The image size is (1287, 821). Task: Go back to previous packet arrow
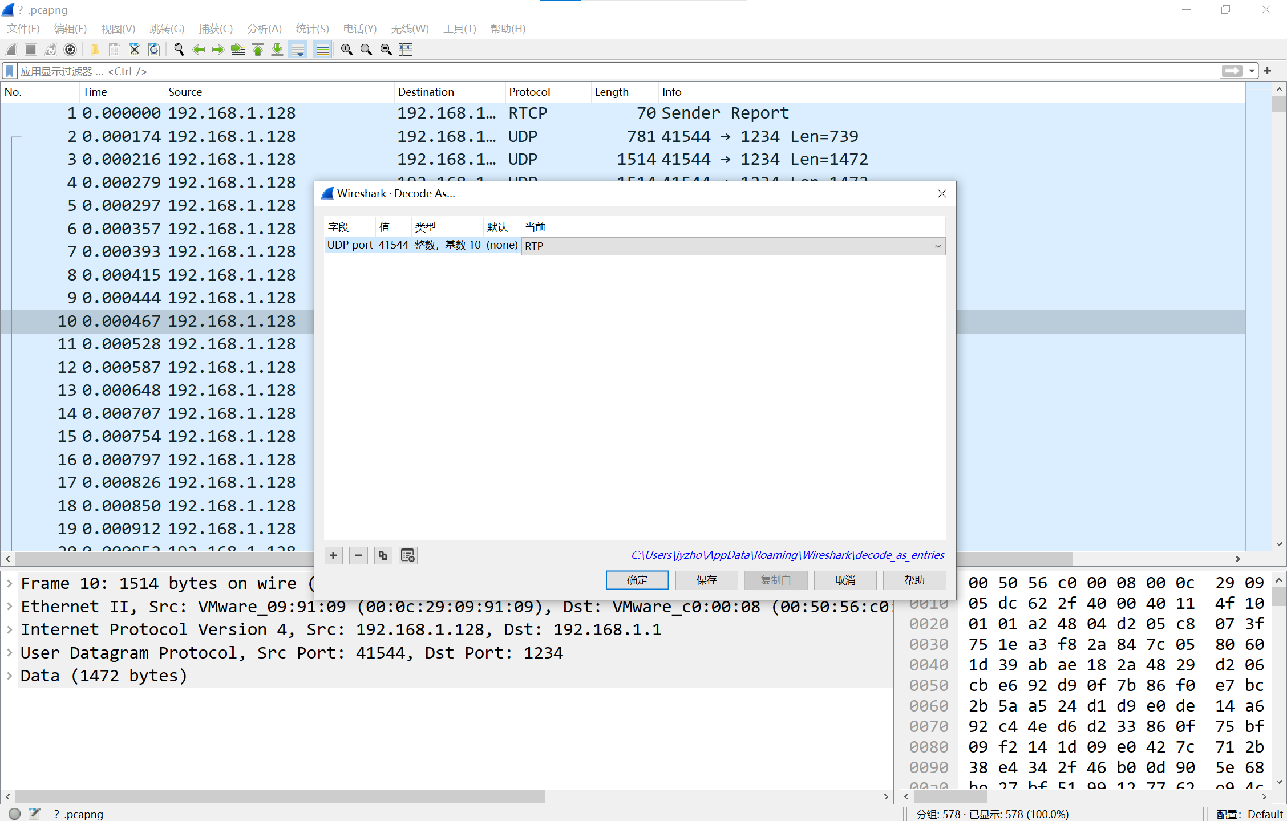point(199,50)
